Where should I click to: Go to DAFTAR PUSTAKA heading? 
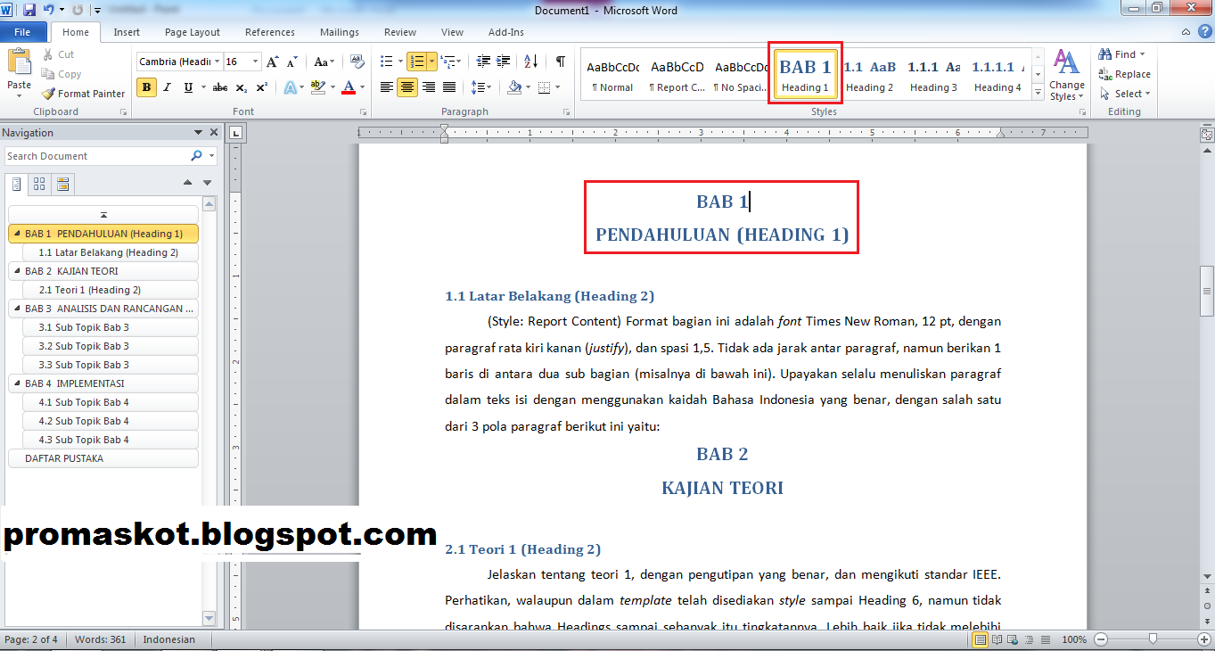click(x=103, y=458)
